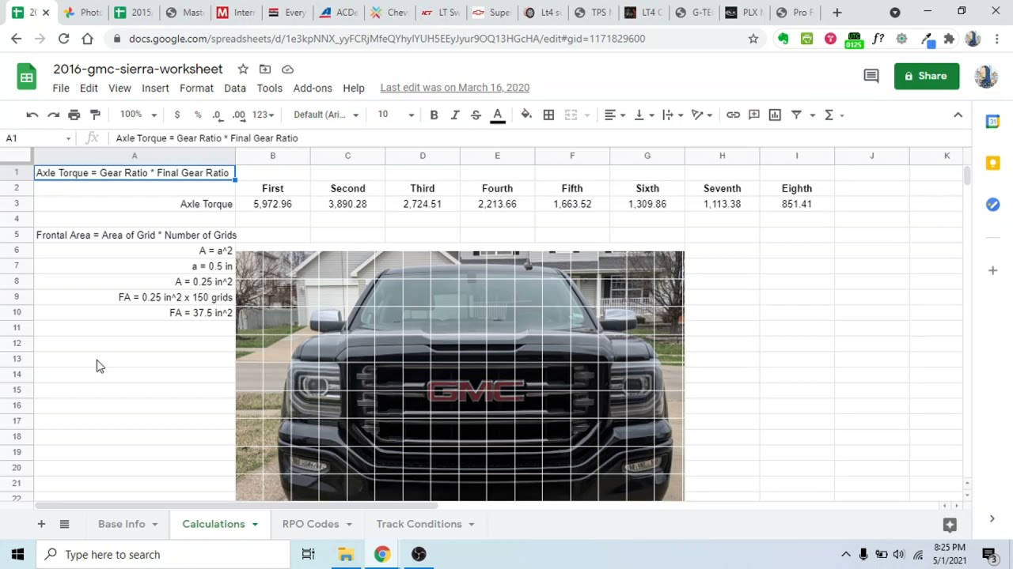Add a new sheet with plus
Screen dimensions: 1013x569
(41, 524)
